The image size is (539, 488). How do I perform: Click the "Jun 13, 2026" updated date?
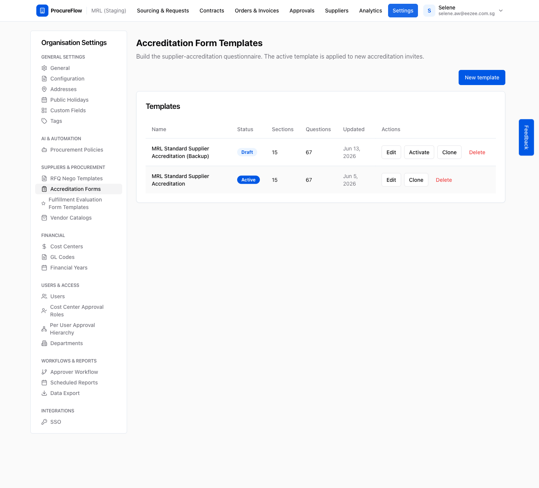coord(352,152)
